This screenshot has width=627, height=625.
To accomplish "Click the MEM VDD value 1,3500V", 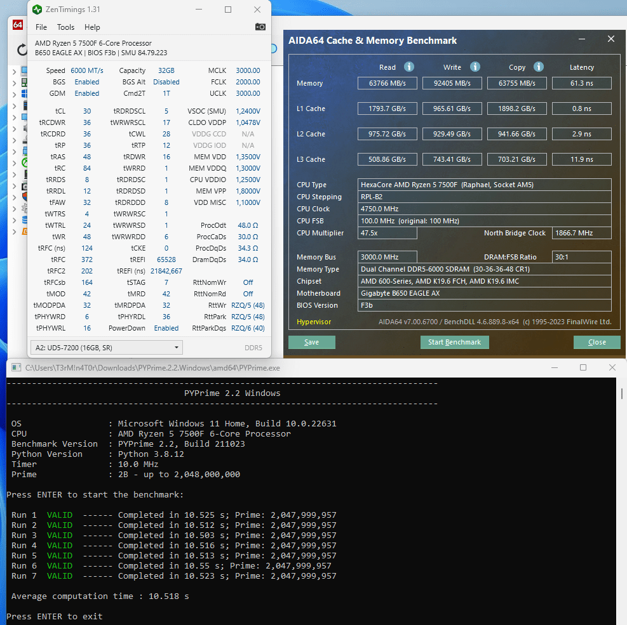I will coord(248,157).
